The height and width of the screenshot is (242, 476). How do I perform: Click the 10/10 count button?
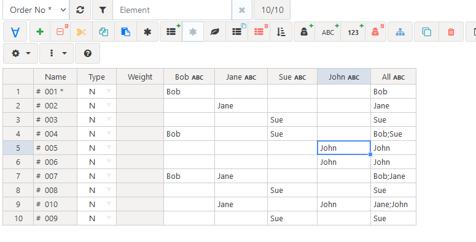(x=272, y=10)
